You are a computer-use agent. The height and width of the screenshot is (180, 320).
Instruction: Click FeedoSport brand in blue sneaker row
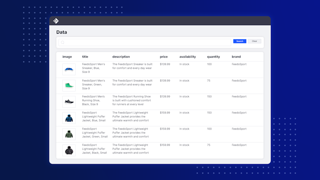(x=239, y=64)
